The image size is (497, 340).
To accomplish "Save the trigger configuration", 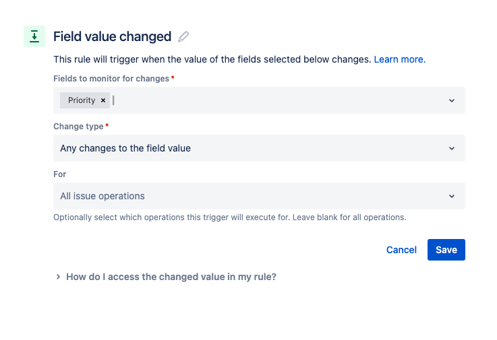I will click(446, 250).
